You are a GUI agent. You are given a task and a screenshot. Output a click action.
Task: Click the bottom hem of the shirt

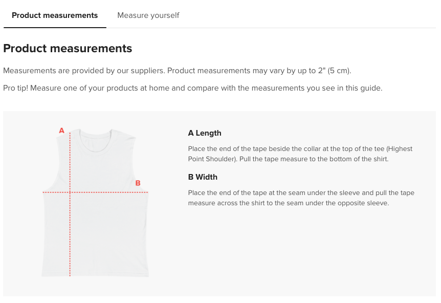pos(96,275)
